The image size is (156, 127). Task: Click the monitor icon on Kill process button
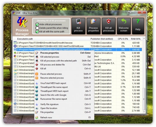pyautogui.click(x=79, y=21)
